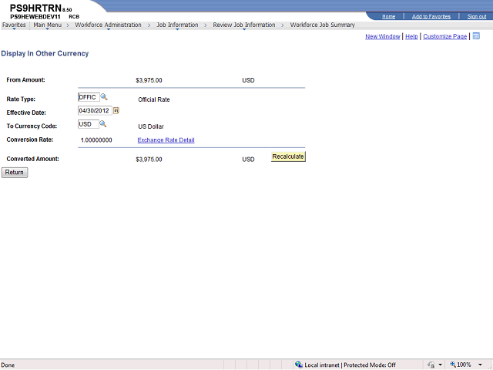Open Favorites menu
Screen dimensions: 493x370
pyautogui.click(x=14, y=25)
